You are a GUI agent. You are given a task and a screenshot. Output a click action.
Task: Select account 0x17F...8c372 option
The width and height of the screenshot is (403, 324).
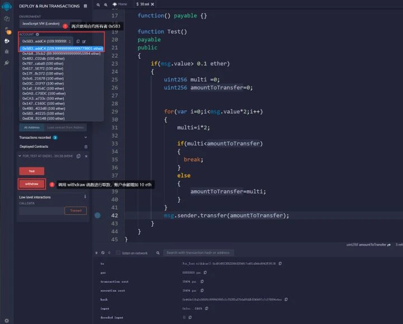point(62,73)
